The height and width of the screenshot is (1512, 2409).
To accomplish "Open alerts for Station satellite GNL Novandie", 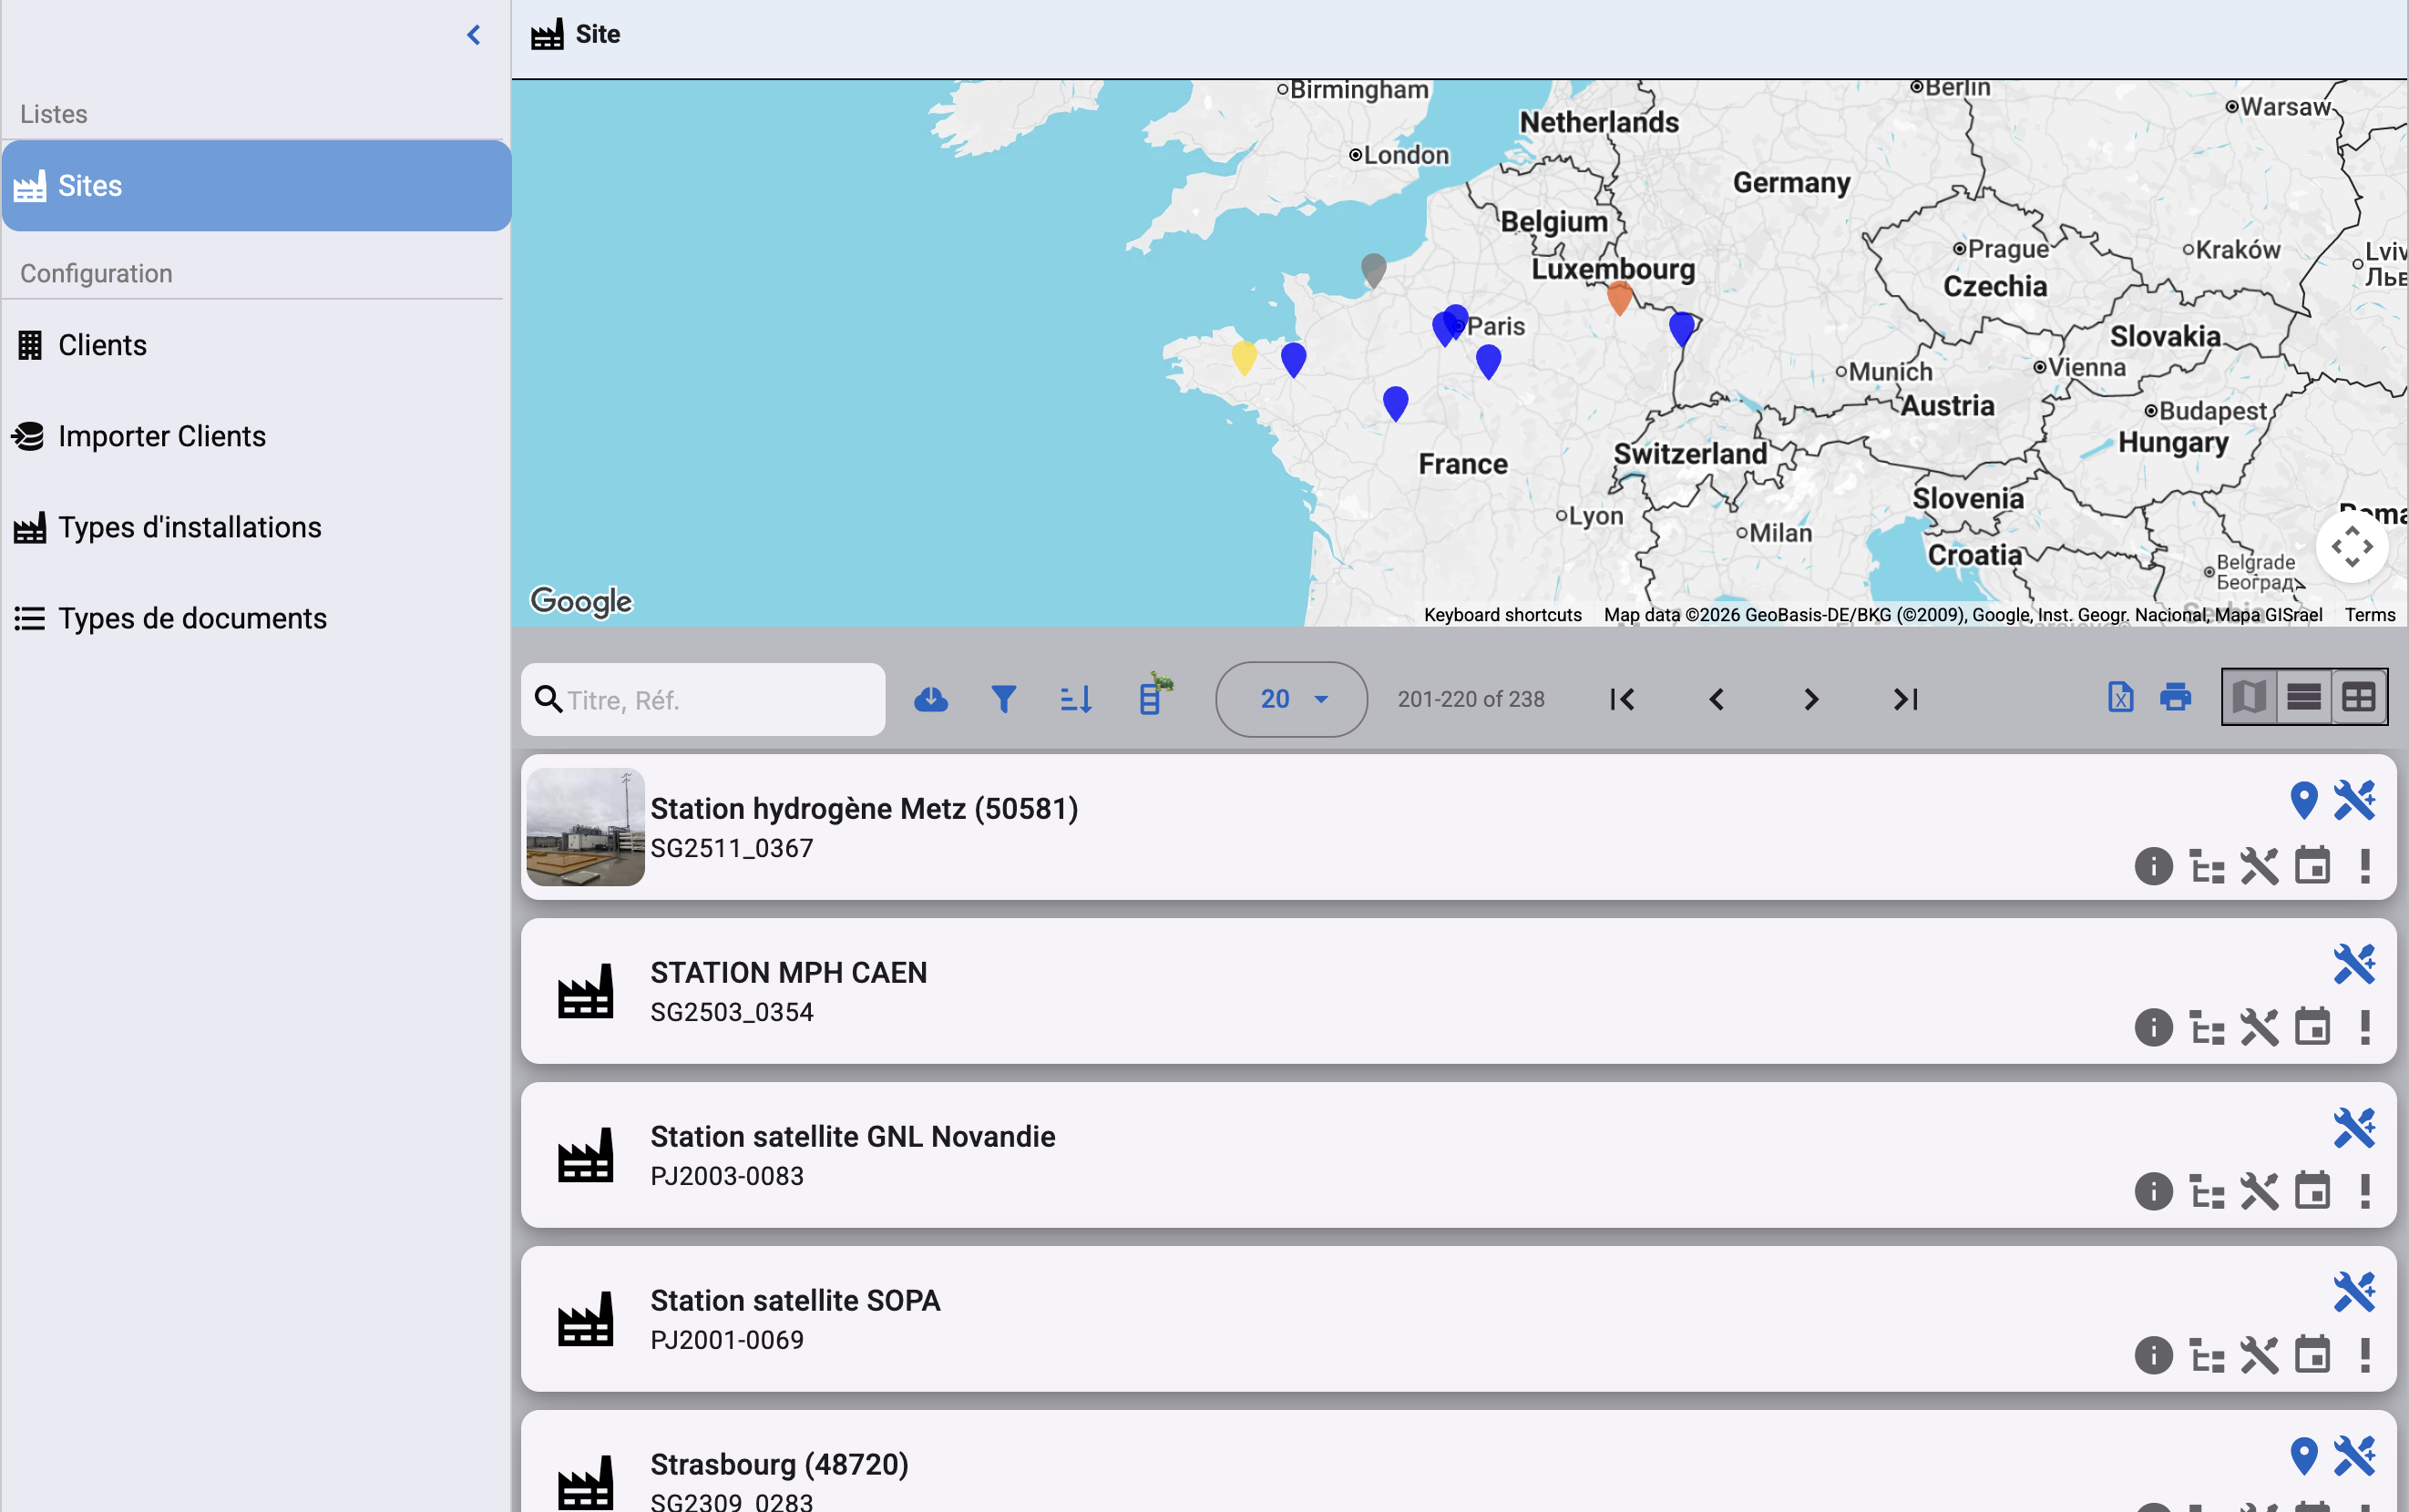I will tap(2365, 1191).
